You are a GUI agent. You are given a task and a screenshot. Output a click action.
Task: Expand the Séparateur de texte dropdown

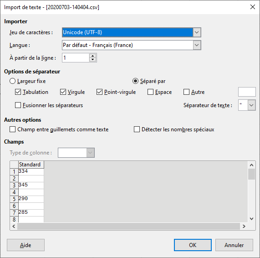(x=251, y=105)
